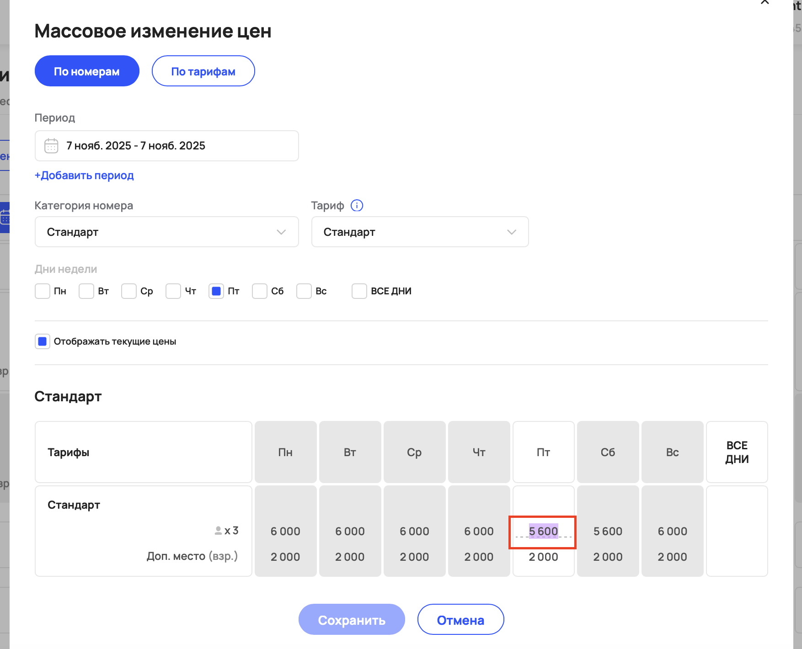
Task: Check the ВСЕ ДНИ checkbox
Action: pyautogui.click(x=359, y=291)
